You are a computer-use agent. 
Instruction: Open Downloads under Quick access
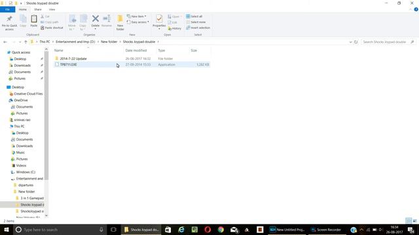pyautogui.click(x=22, y=65)
